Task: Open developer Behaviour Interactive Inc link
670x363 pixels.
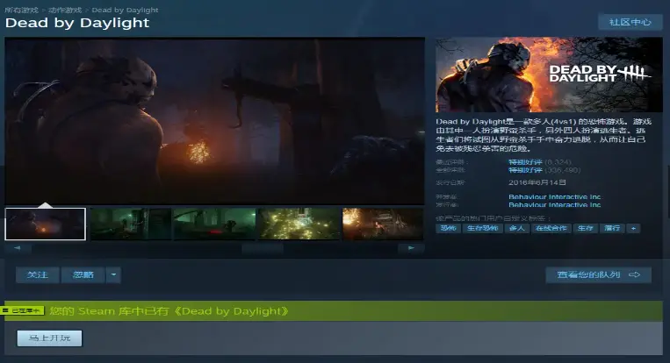Action: point(555,196)
